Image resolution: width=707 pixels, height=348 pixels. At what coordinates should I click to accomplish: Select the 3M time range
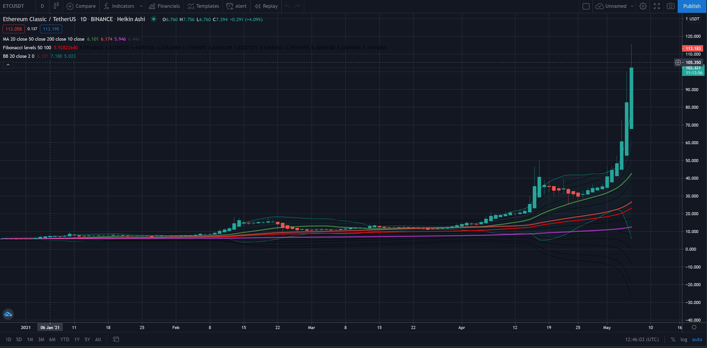point(41,340)
